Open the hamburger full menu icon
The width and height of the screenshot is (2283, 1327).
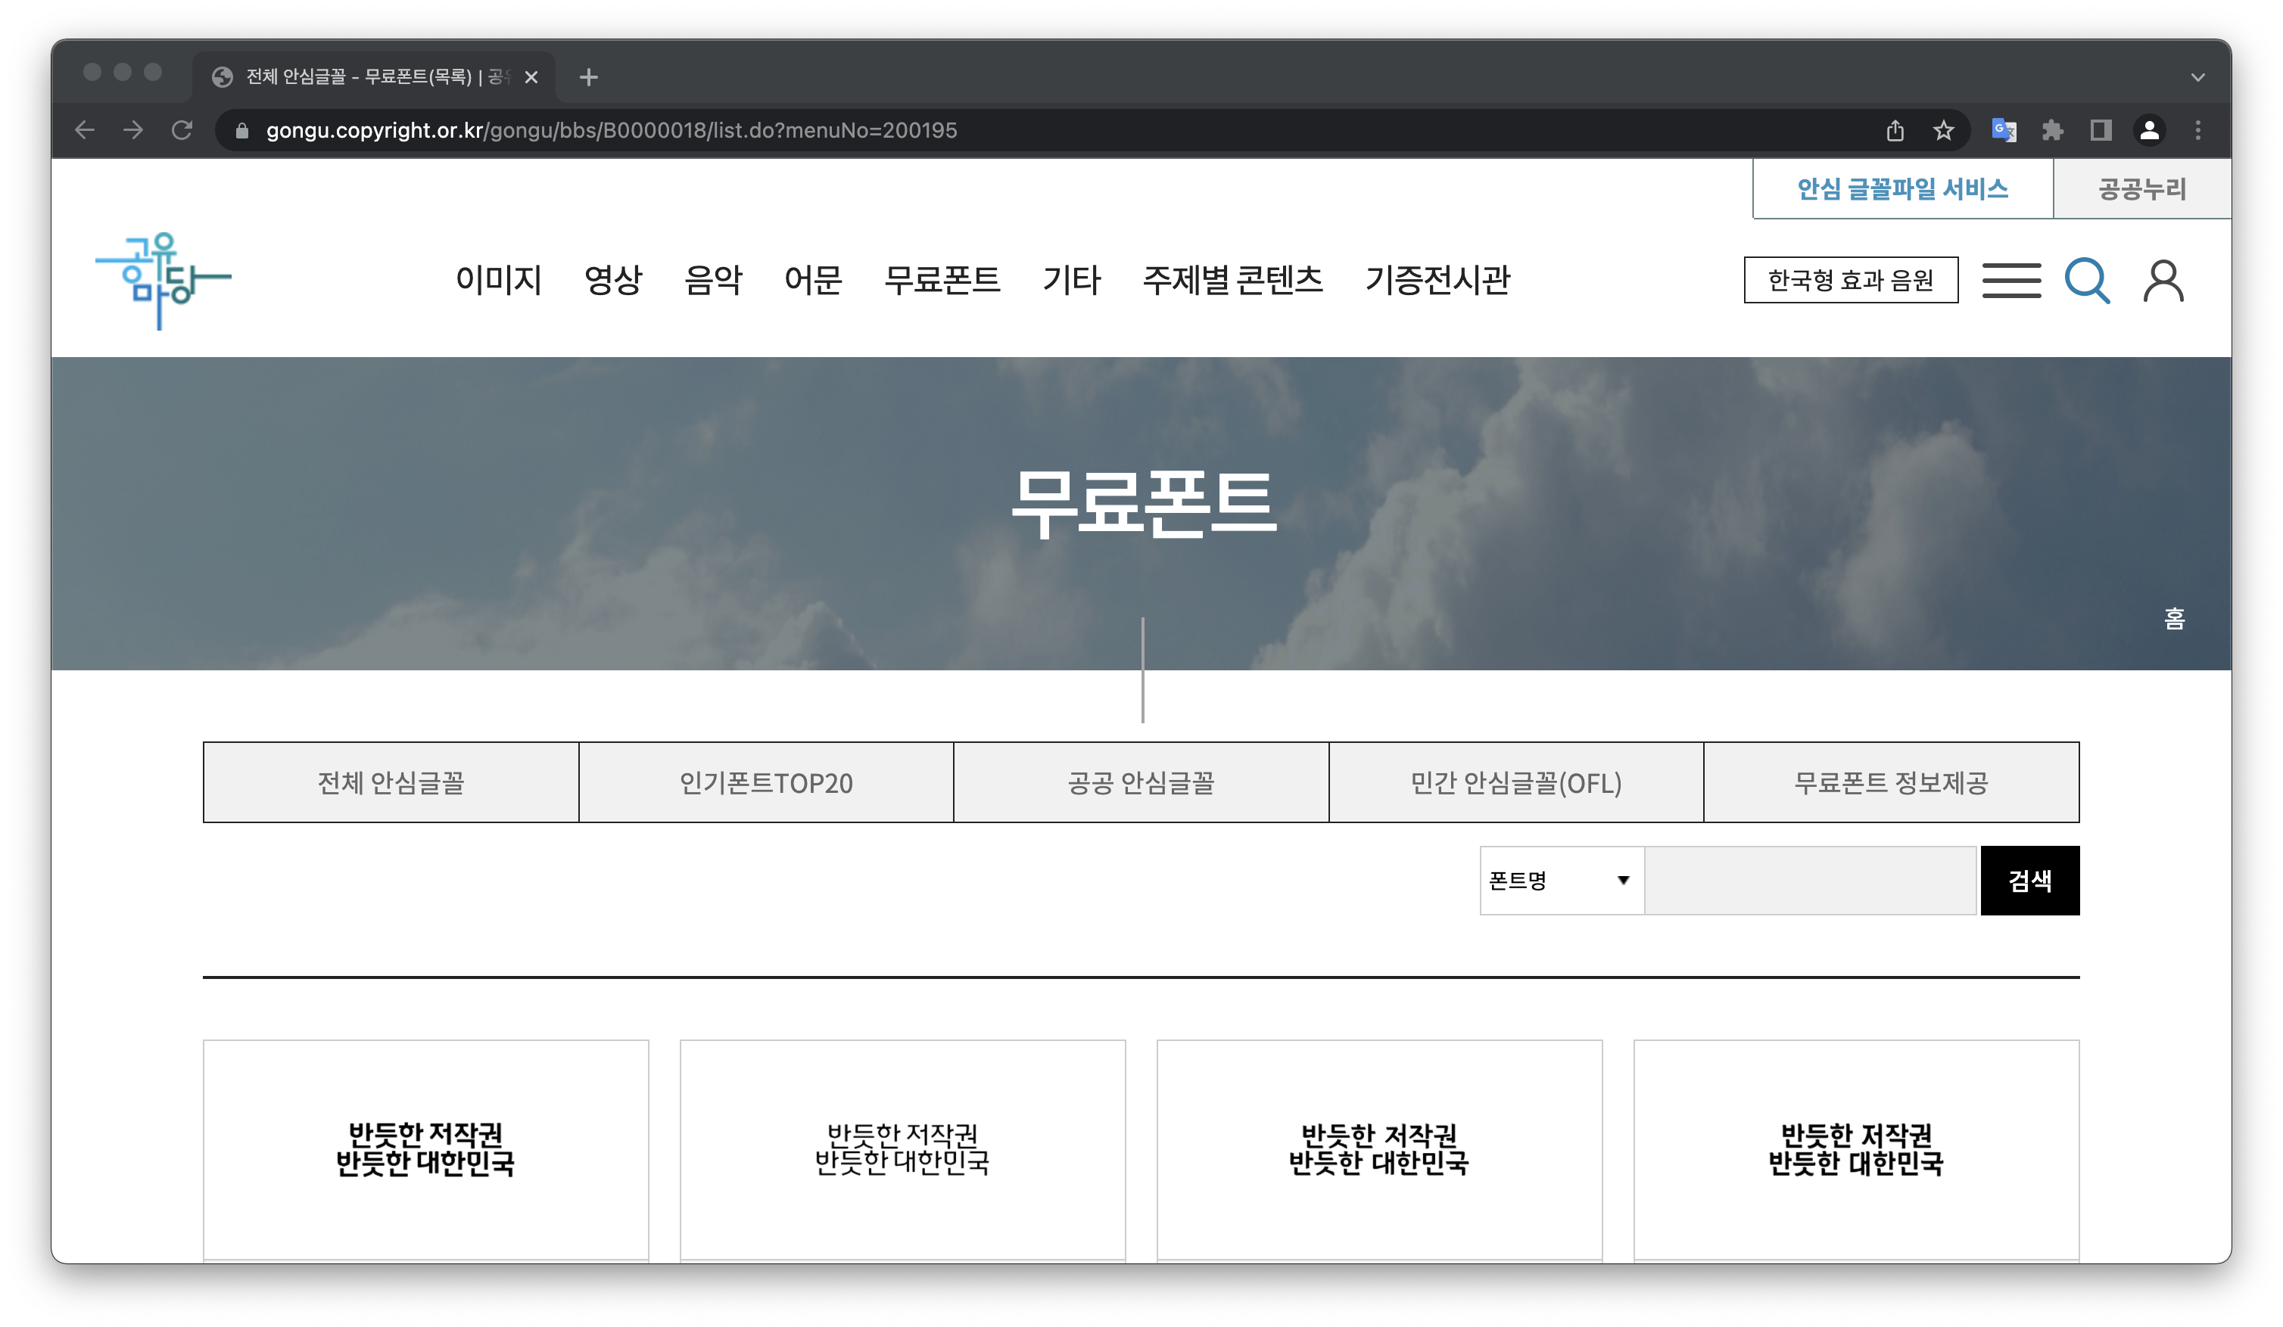(2010, 281)
